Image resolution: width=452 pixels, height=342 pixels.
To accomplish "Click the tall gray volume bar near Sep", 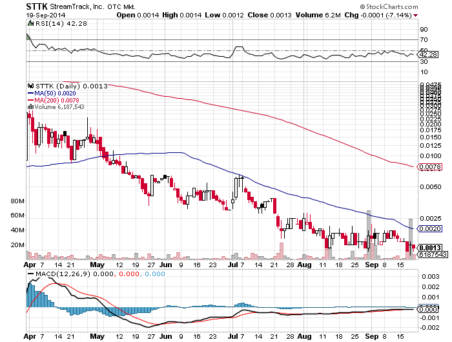I will click(x=368, y=235).
